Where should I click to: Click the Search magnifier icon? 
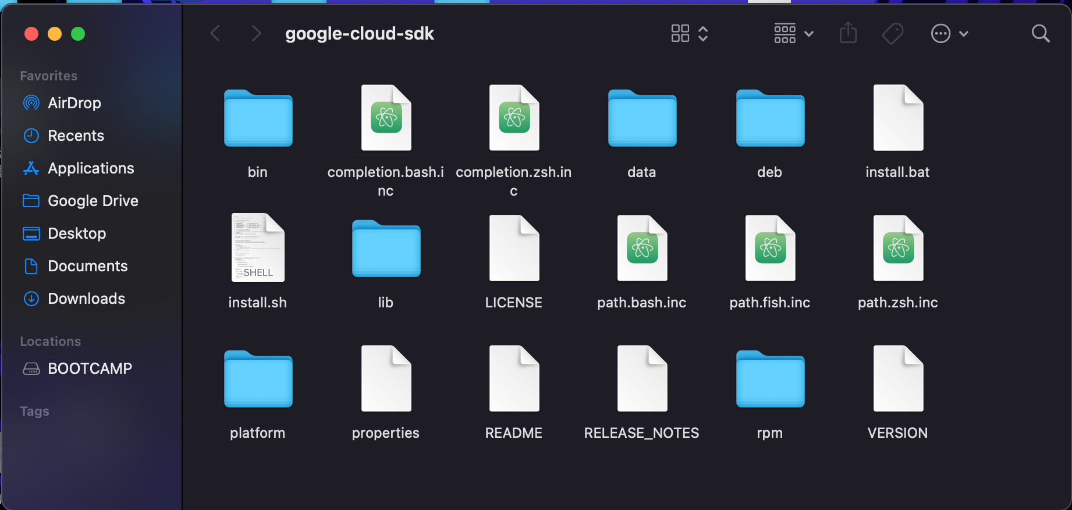(1041, 34)
